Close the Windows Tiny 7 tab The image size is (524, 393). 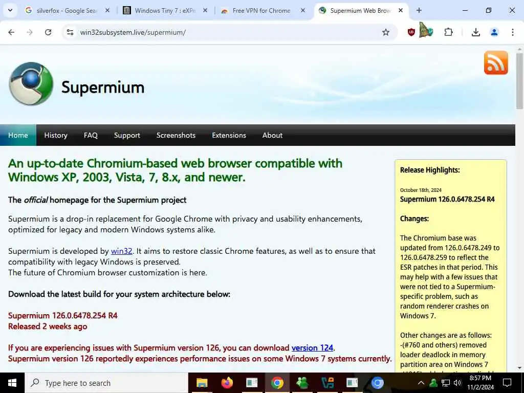[205, 10]
